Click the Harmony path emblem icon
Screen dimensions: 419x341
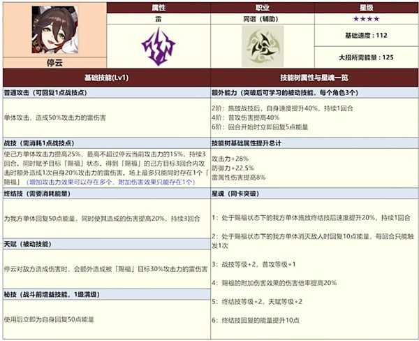[x=262, y=44]
